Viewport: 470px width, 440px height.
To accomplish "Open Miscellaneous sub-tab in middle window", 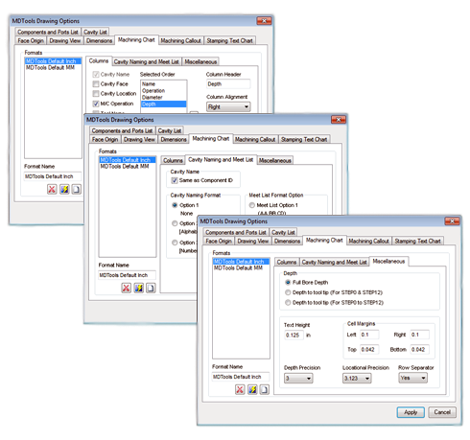I will (x=275, y=160).
